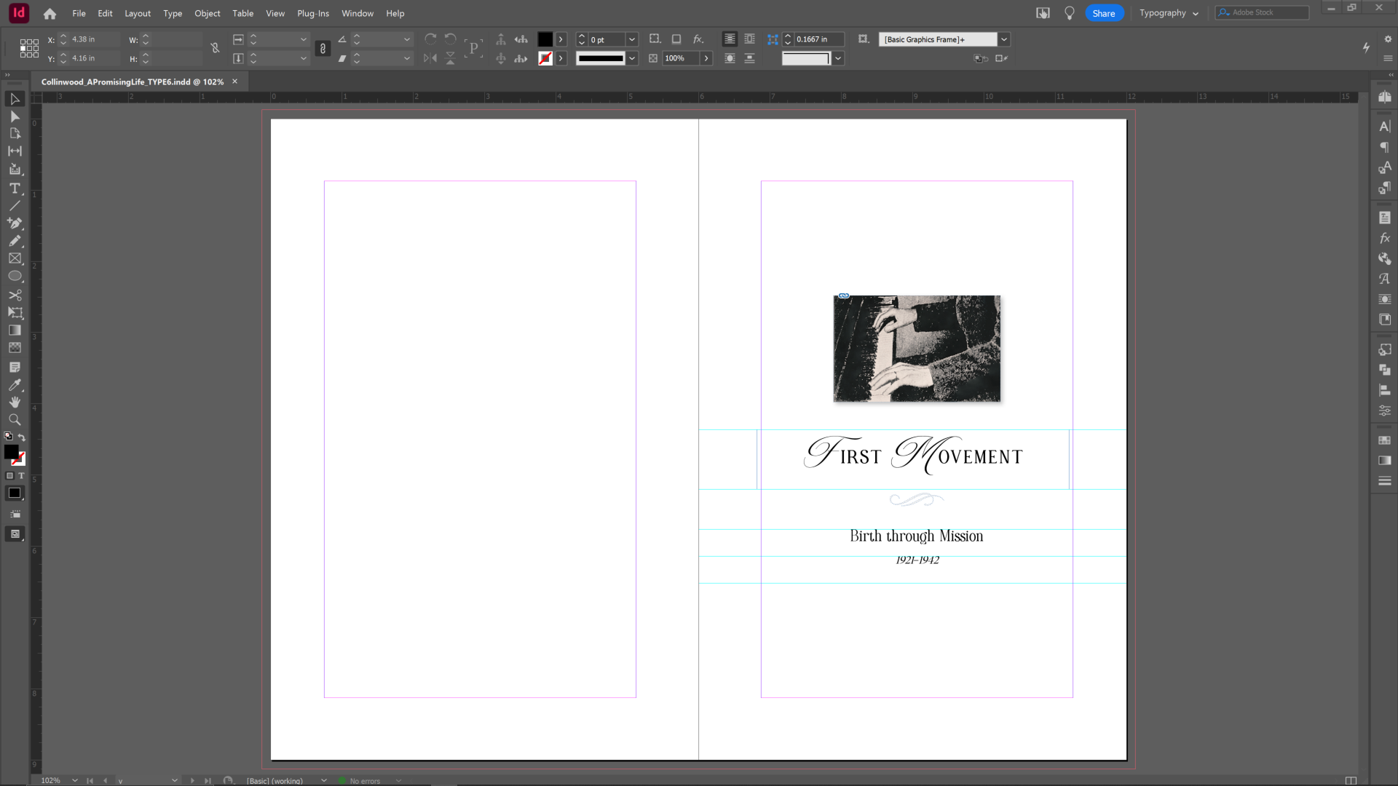
Task: Open the Layout menu
Action: click(137, 13)
